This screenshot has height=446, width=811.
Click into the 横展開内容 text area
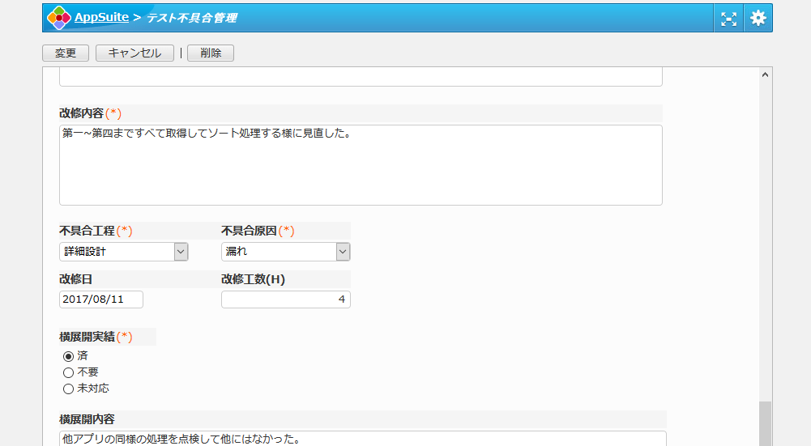[361, 439]
